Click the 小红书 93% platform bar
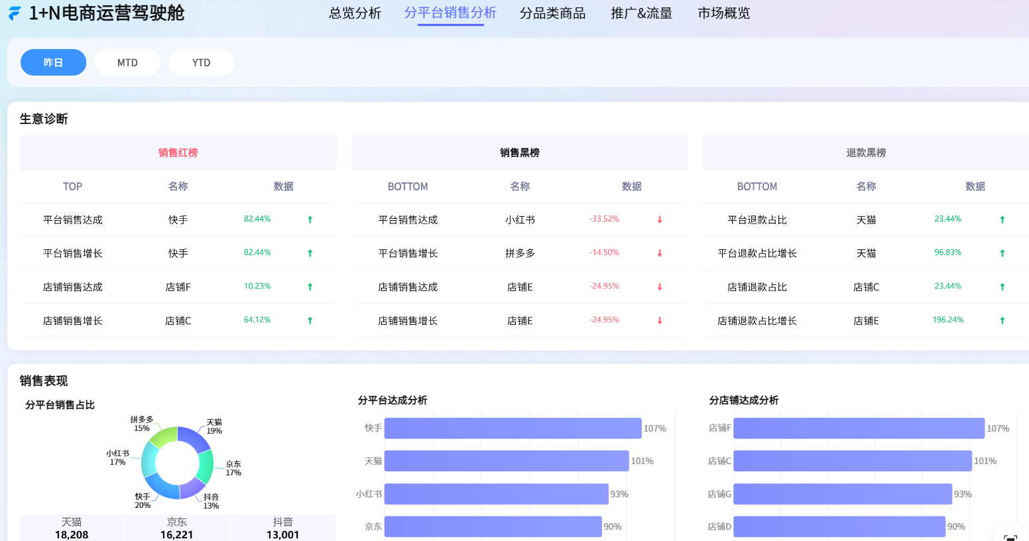This screenshot has height=541, width=1029. coord(497,494)
